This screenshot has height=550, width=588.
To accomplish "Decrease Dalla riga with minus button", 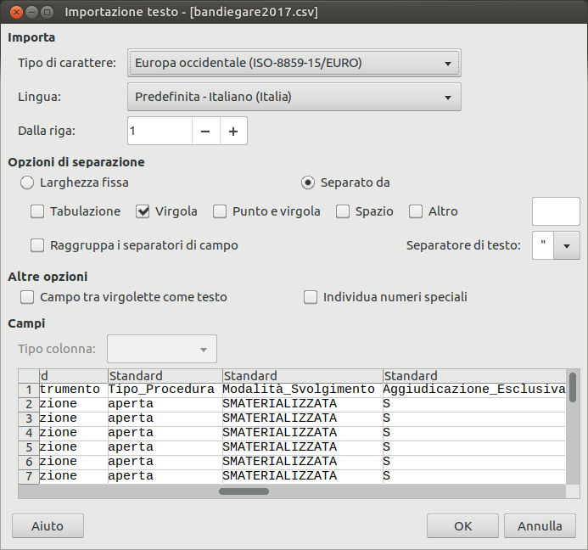I will pyautogui.click(x=205, y=131).
